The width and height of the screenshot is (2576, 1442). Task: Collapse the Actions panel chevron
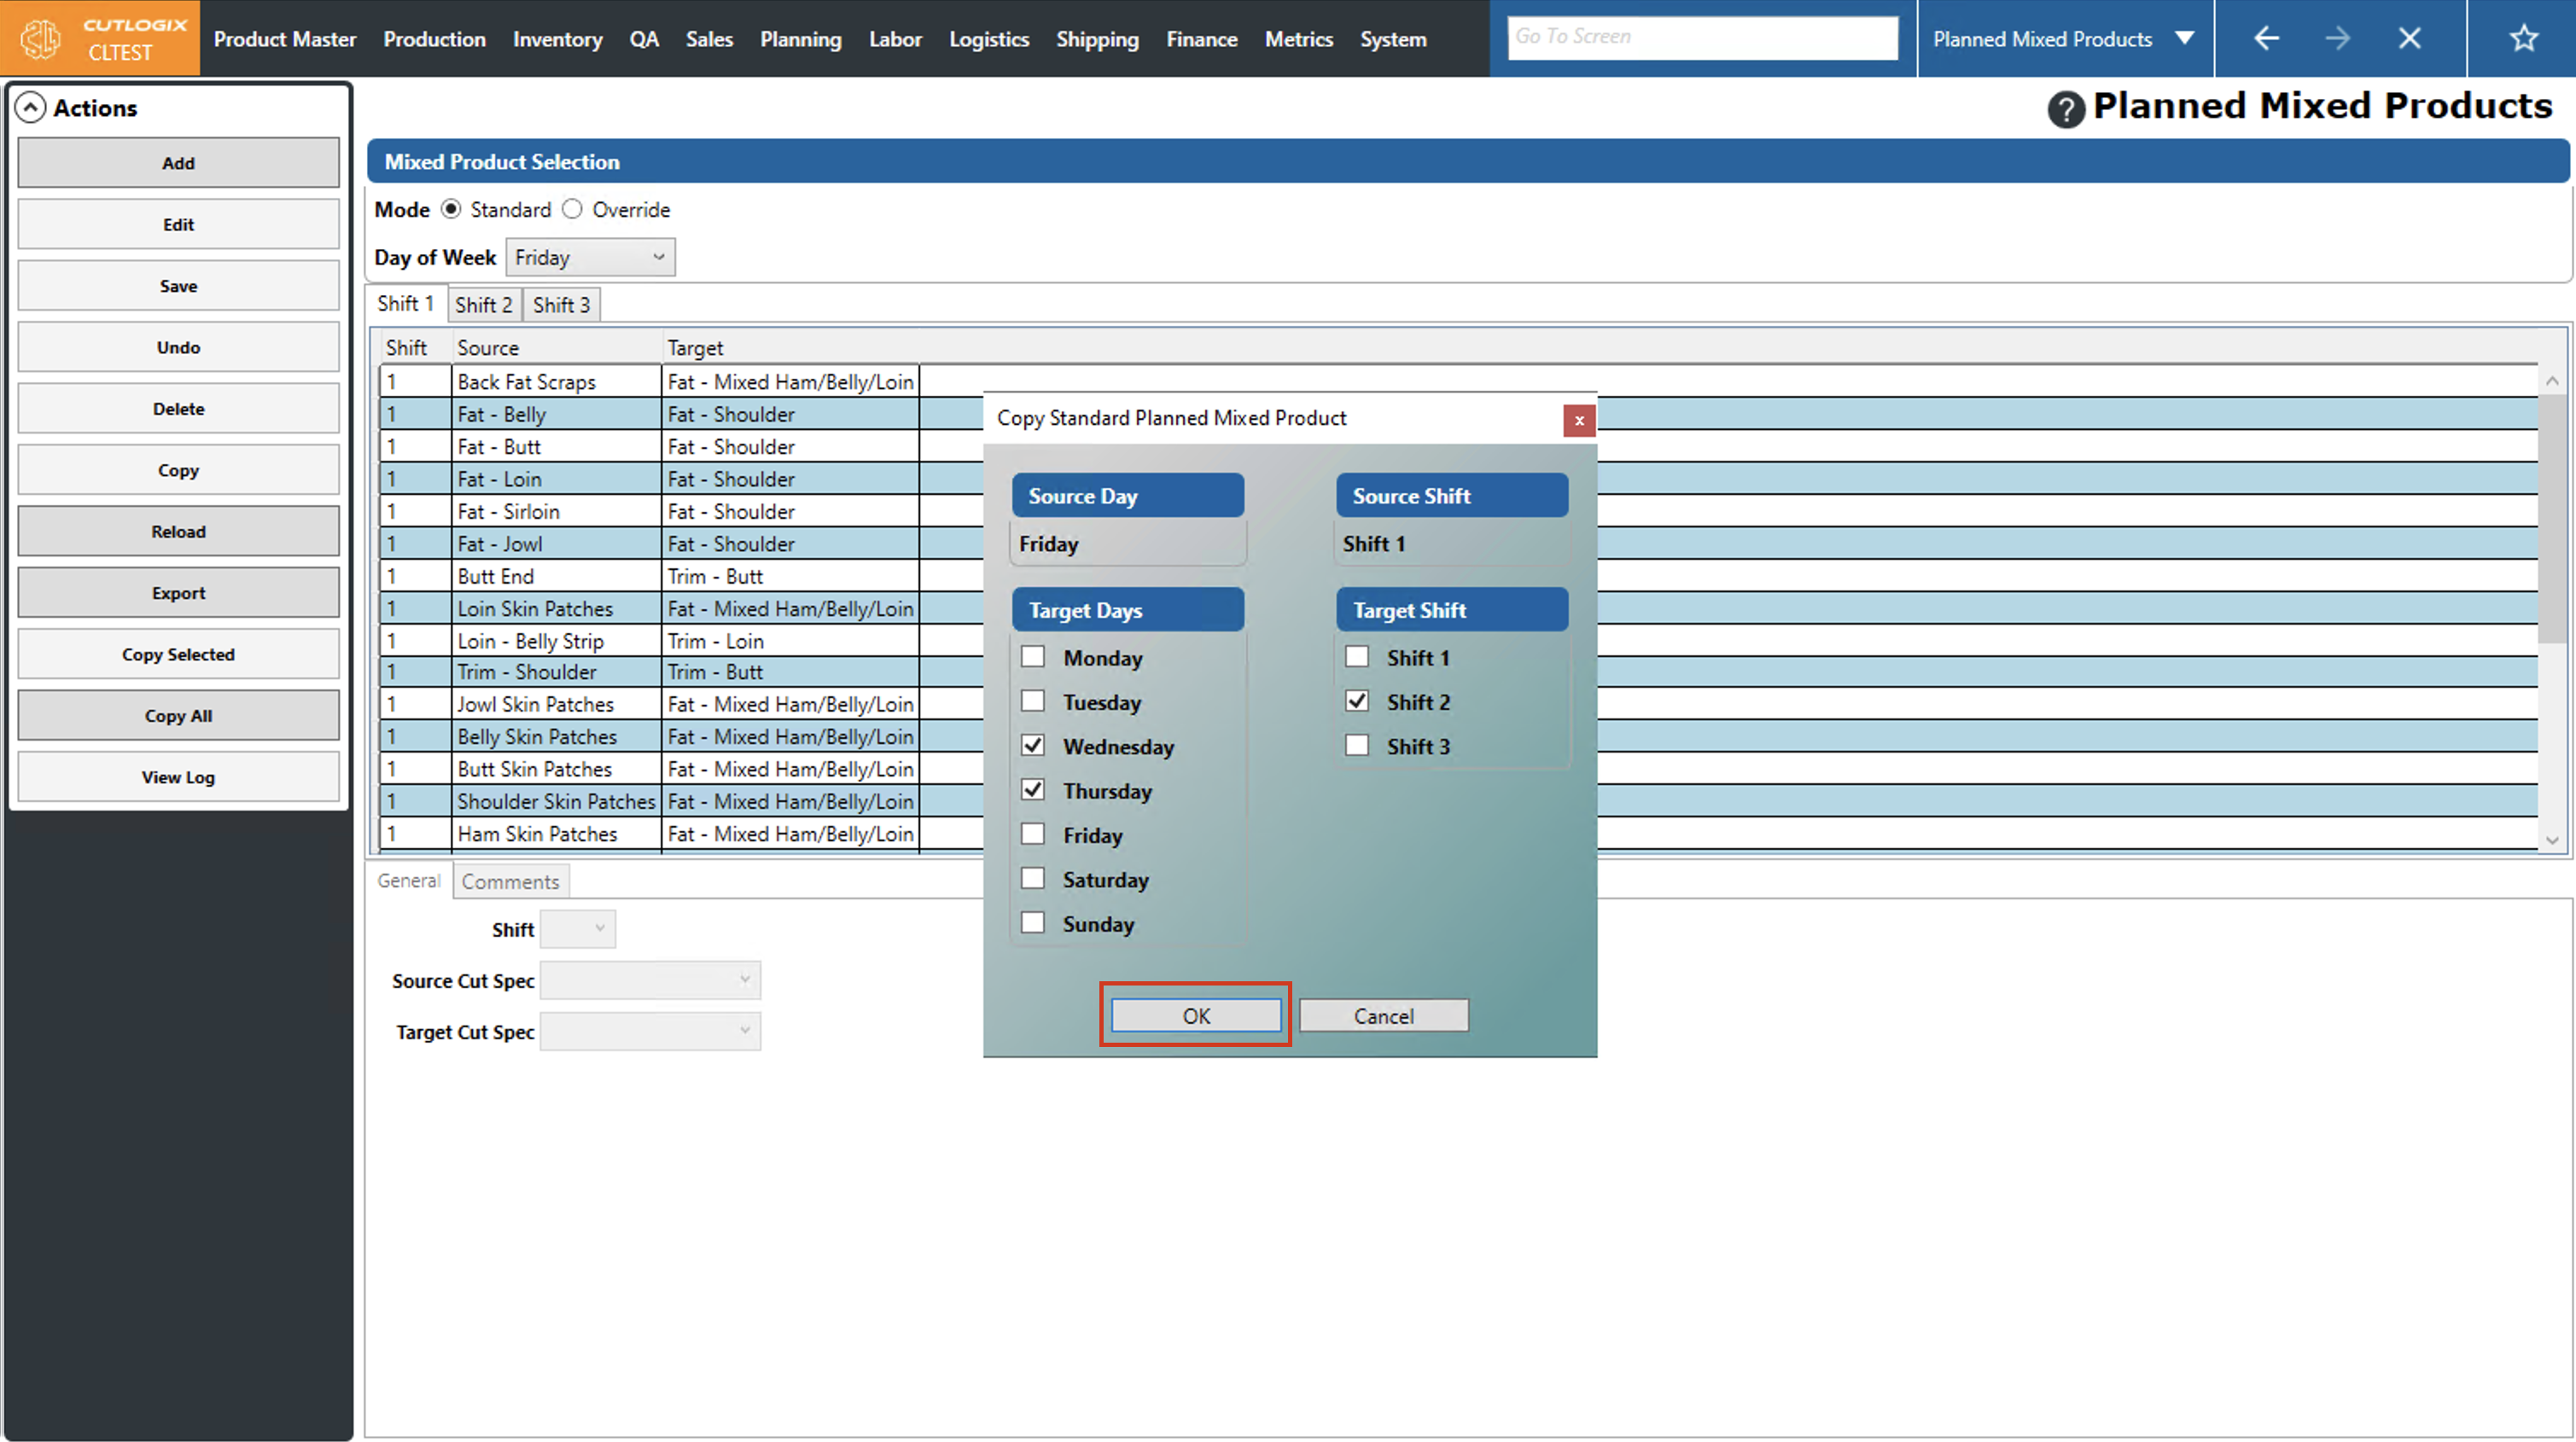[x=31, y=108]
